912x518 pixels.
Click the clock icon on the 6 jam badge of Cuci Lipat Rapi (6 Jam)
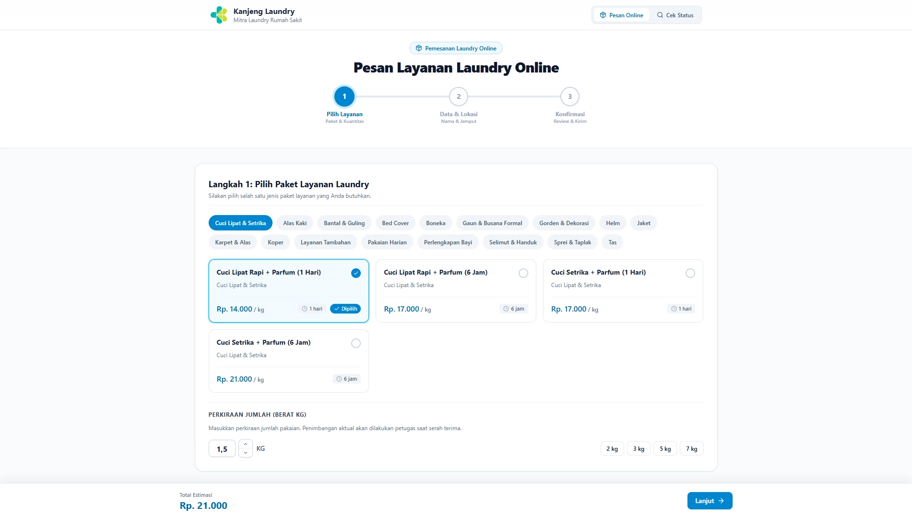(506, 309)
